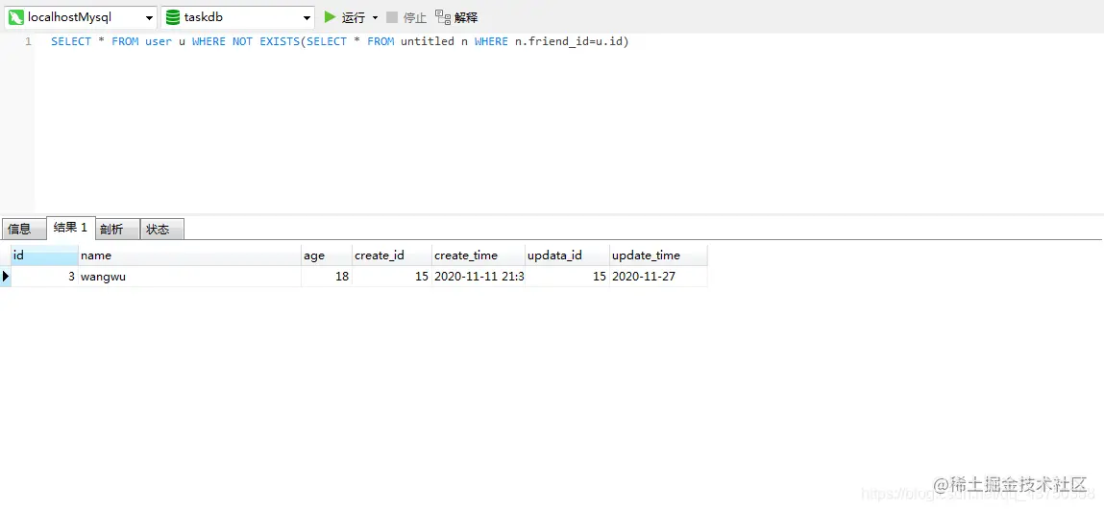Expand the Run options arrow
Image resolution: width=1104 pixels, height=511 pixels.
tap(375, 17)
